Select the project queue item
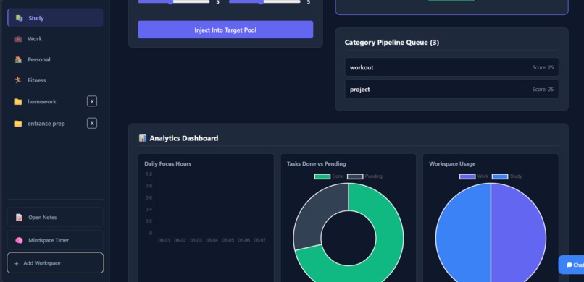The width and height of the screenshot is (584, 282). (x=452, y=89)
